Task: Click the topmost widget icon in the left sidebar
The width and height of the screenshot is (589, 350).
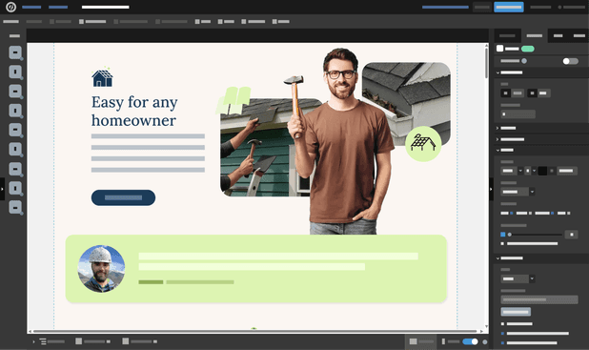Action: (x=15, y=52)
